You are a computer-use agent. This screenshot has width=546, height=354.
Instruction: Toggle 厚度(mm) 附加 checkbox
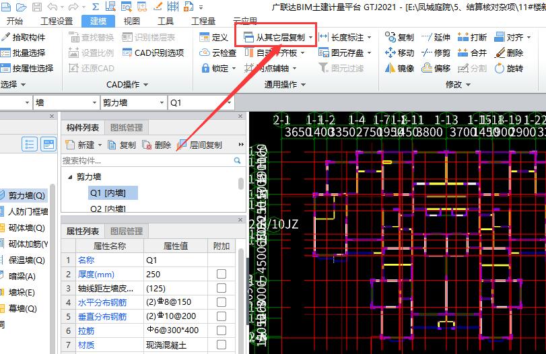click(x=221, y=274)
